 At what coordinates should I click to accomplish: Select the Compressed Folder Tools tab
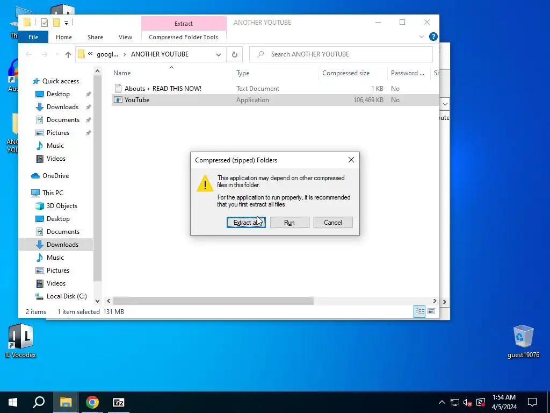(184, 37)
